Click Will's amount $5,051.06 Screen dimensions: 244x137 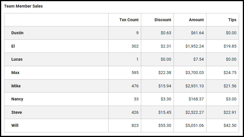coord(195,125)
